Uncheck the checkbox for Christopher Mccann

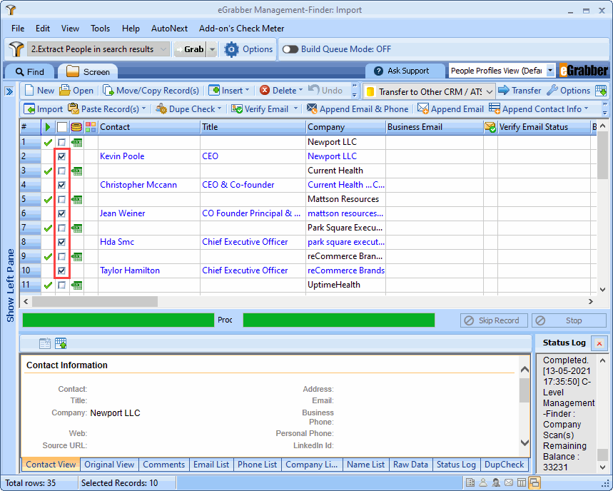[x=61, y=186]
